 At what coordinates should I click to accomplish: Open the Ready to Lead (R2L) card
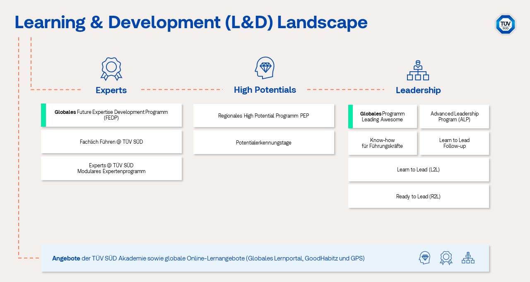[x=419, y=196]
